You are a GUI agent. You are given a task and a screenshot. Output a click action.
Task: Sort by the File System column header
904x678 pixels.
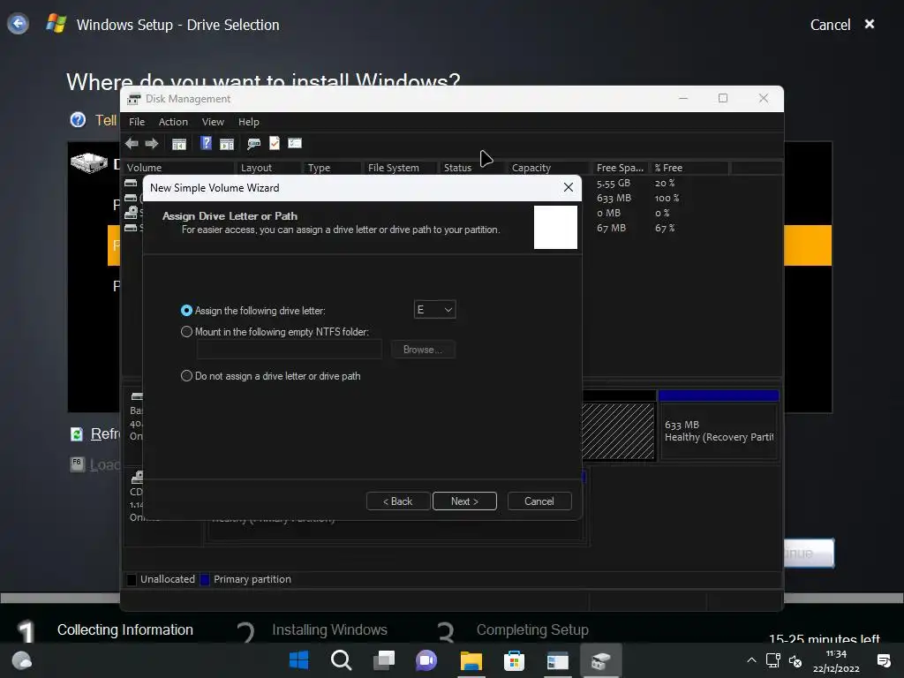click(x=401, y=168)
